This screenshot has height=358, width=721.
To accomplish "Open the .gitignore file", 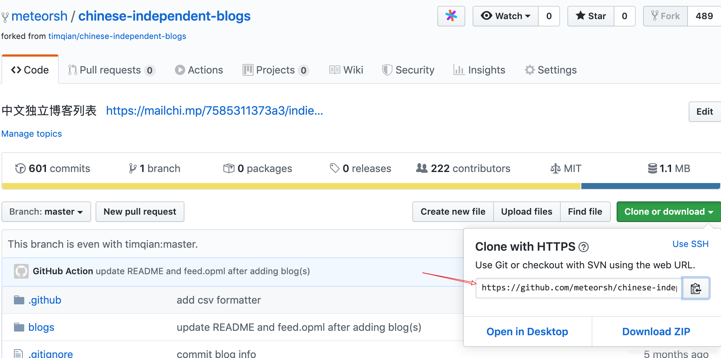I will pyautogui.click(x=51, y=354).
